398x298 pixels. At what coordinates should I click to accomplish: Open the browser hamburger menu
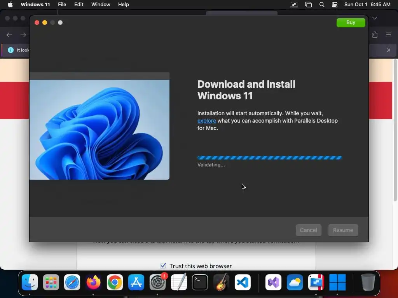pyautogui.click(x=389, y=35)
